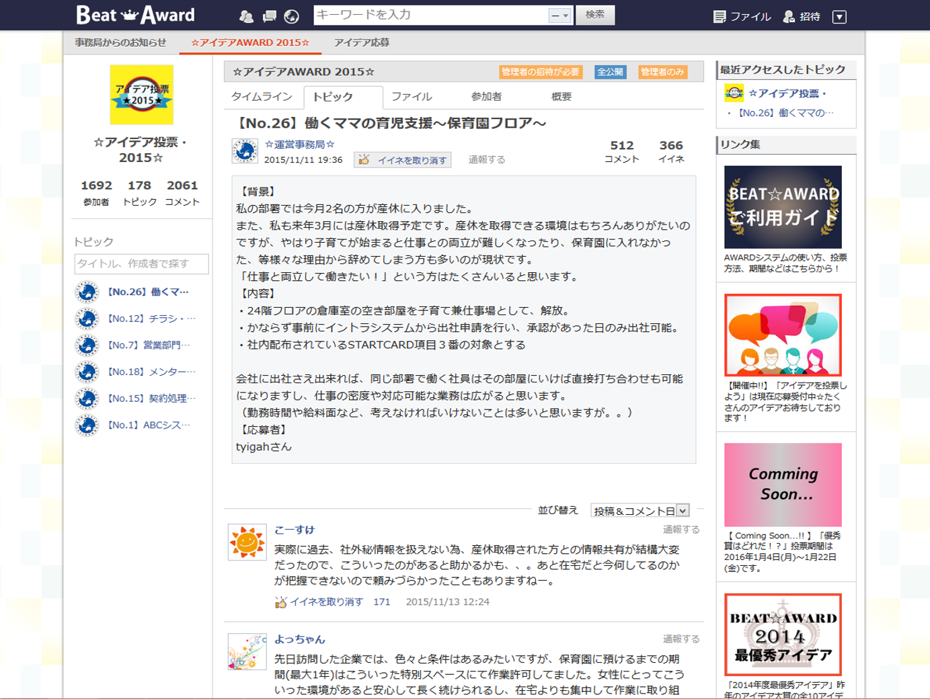Click the Beat Award logo

(x=135, y=15)
